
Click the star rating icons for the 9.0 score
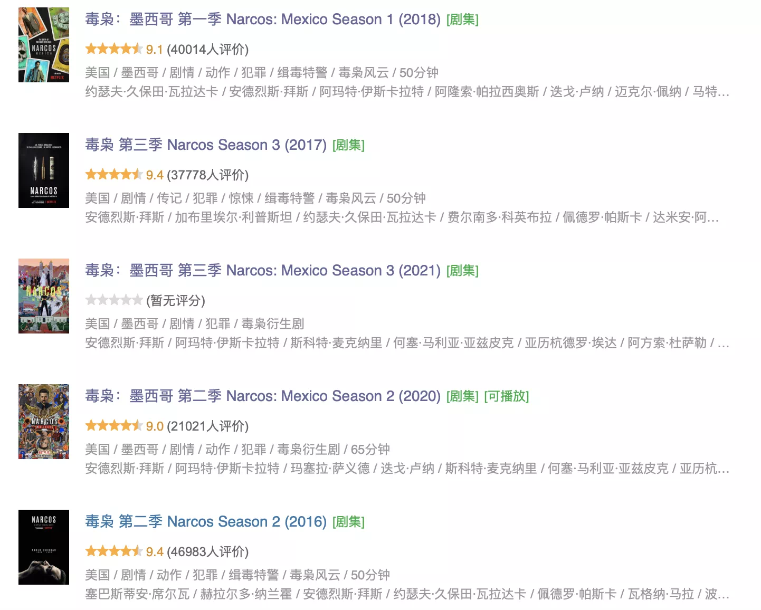click(114, 426)
